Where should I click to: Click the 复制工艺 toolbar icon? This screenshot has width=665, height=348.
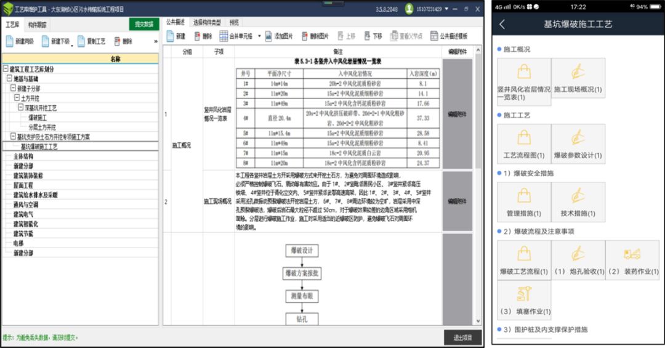[x=81, y=41]
